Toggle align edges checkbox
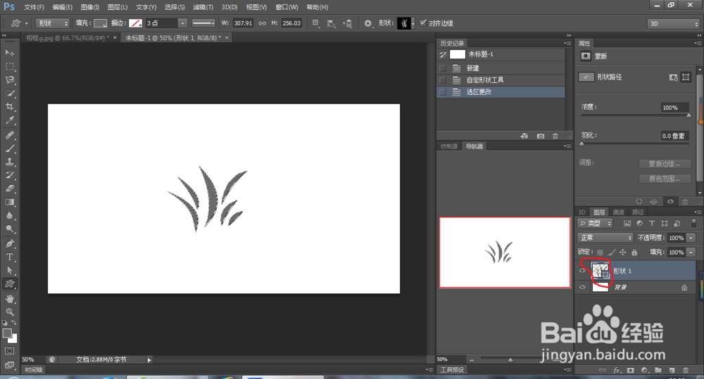The width and height of the screenshot is (704, 379). [422, 23]
